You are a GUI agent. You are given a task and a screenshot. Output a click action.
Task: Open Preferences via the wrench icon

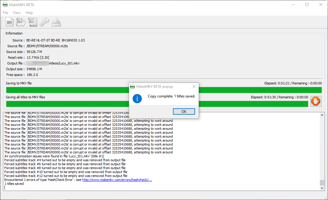(44, 22)
